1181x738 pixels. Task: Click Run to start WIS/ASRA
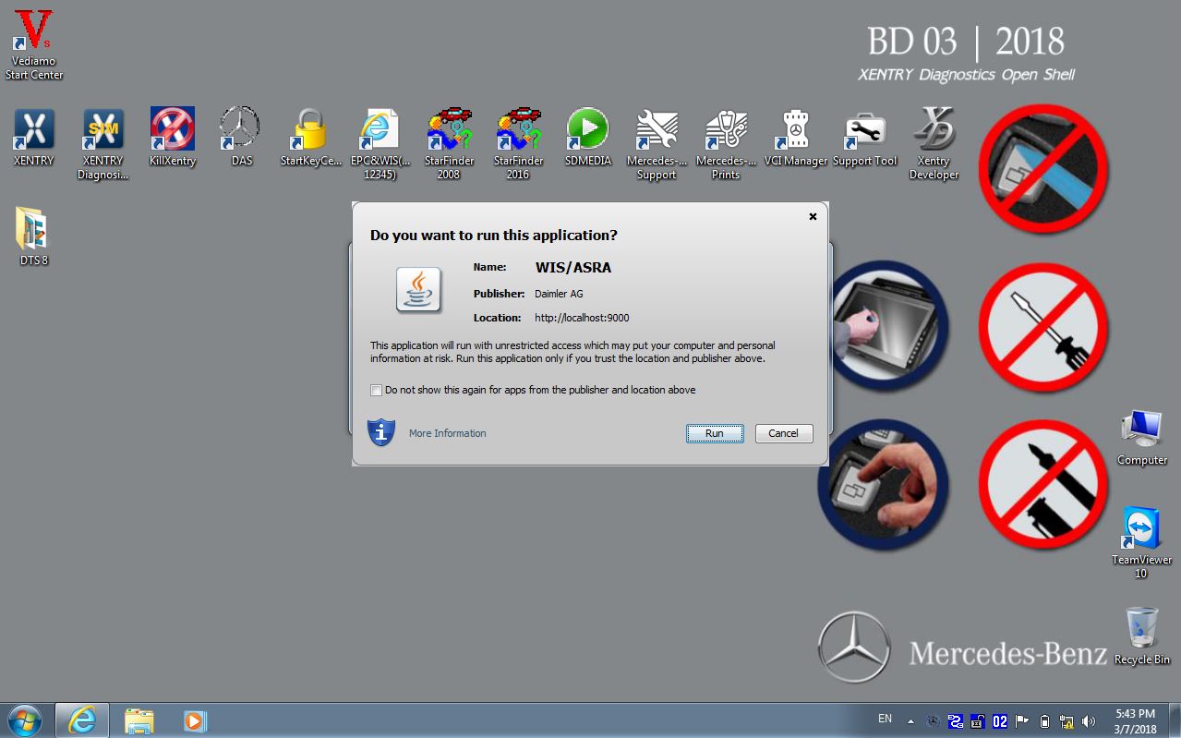tap(715, 433)
